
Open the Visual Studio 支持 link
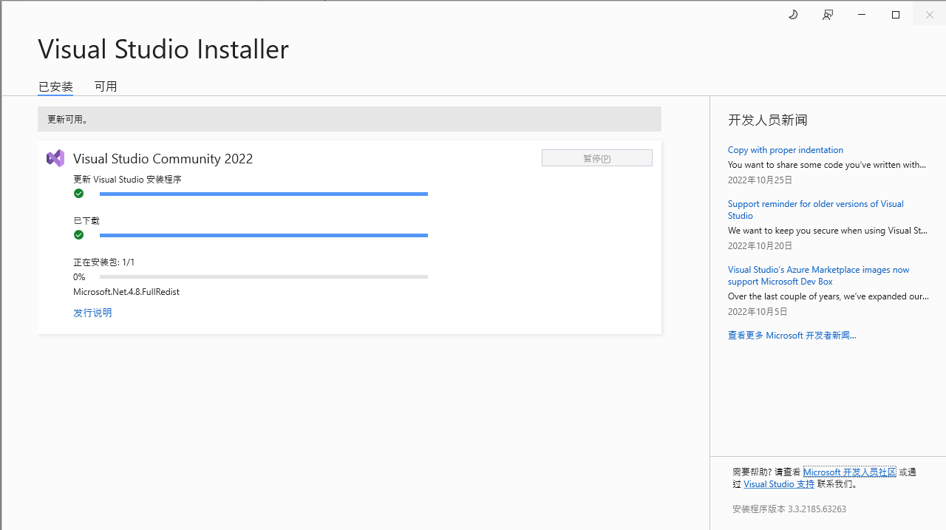[778, 483]
